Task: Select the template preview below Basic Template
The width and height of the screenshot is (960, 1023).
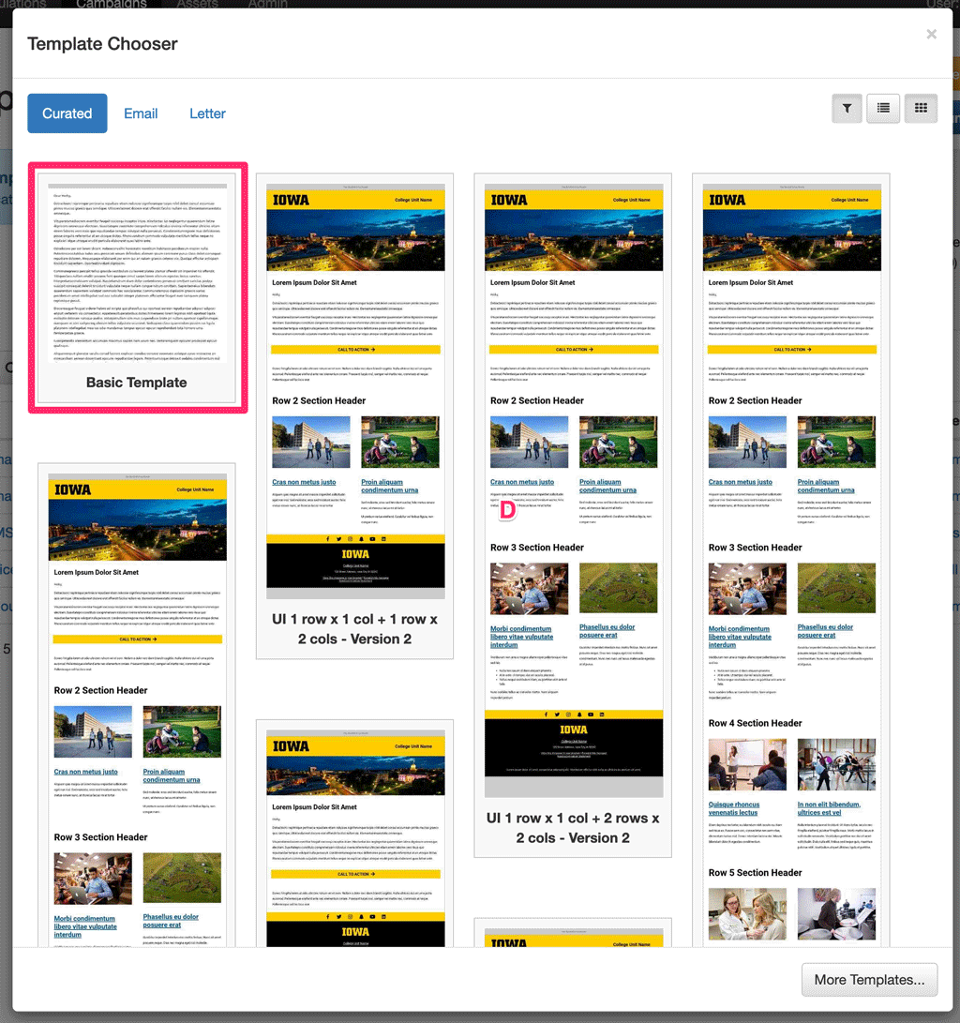Action: pos(138,703)
